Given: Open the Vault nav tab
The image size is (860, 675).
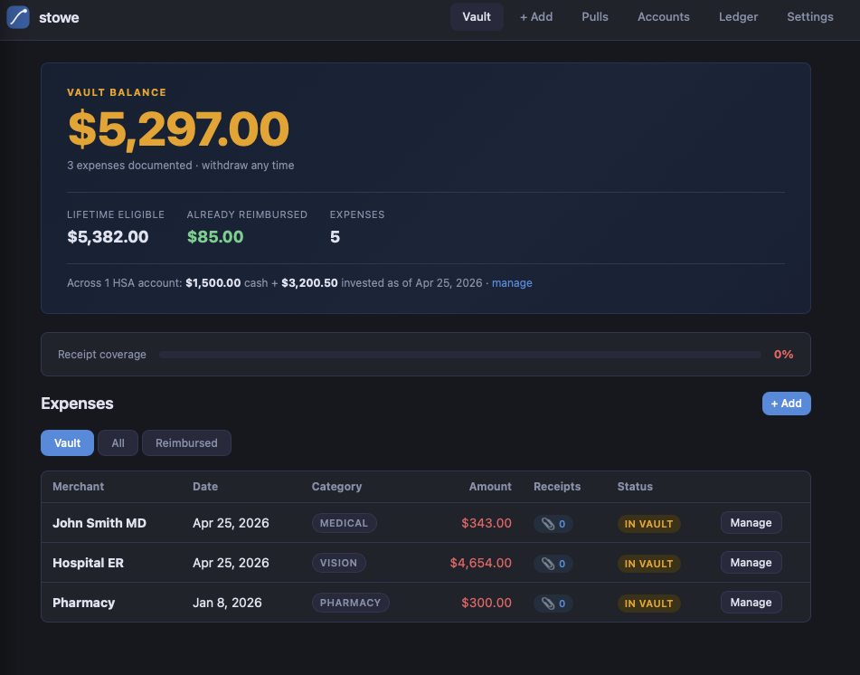Looking at the screenshot, I should pos(476,17).
